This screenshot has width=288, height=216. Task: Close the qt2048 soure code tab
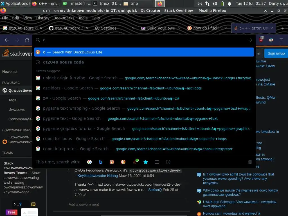[41, 28]
